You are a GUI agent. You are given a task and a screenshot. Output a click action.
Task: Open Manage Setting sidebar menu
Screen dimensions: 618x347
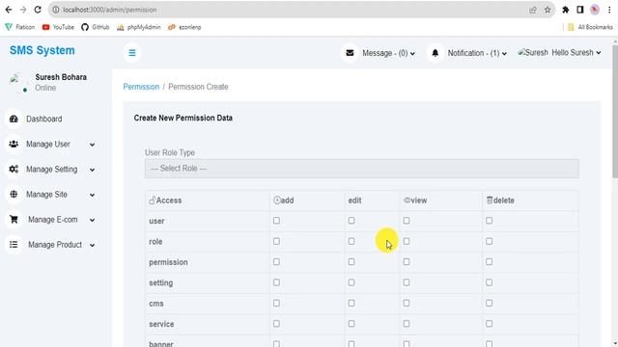pyautogui.click(x=51, y=170)
